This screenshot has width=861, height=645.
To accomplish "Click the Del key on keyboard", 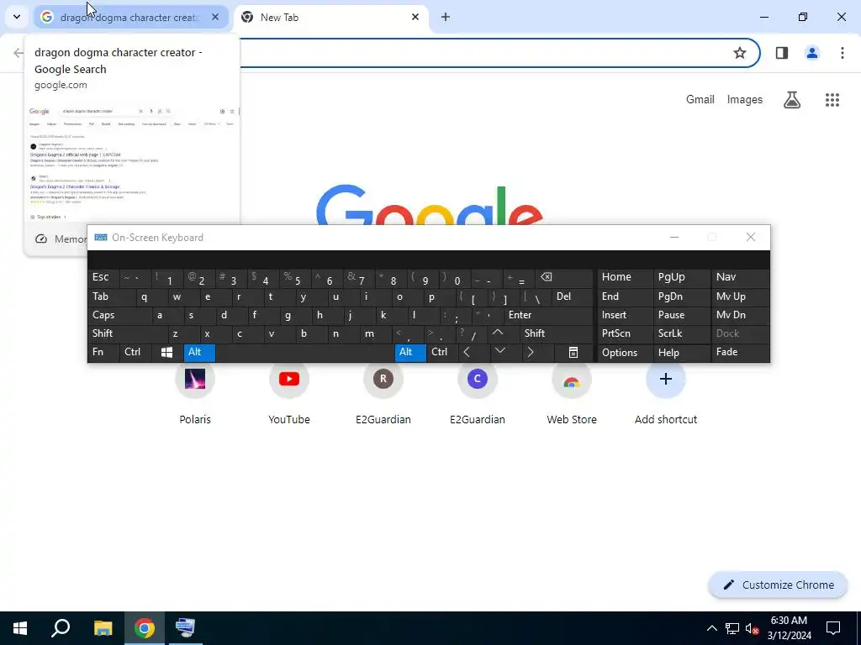I will [x=572, y=296].
